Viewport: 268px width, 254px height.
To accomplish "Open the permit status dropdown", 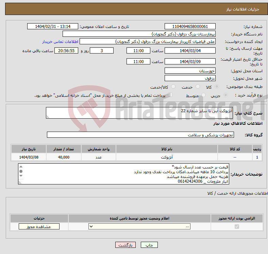I will pyautogui.click(x=139, y=227).
